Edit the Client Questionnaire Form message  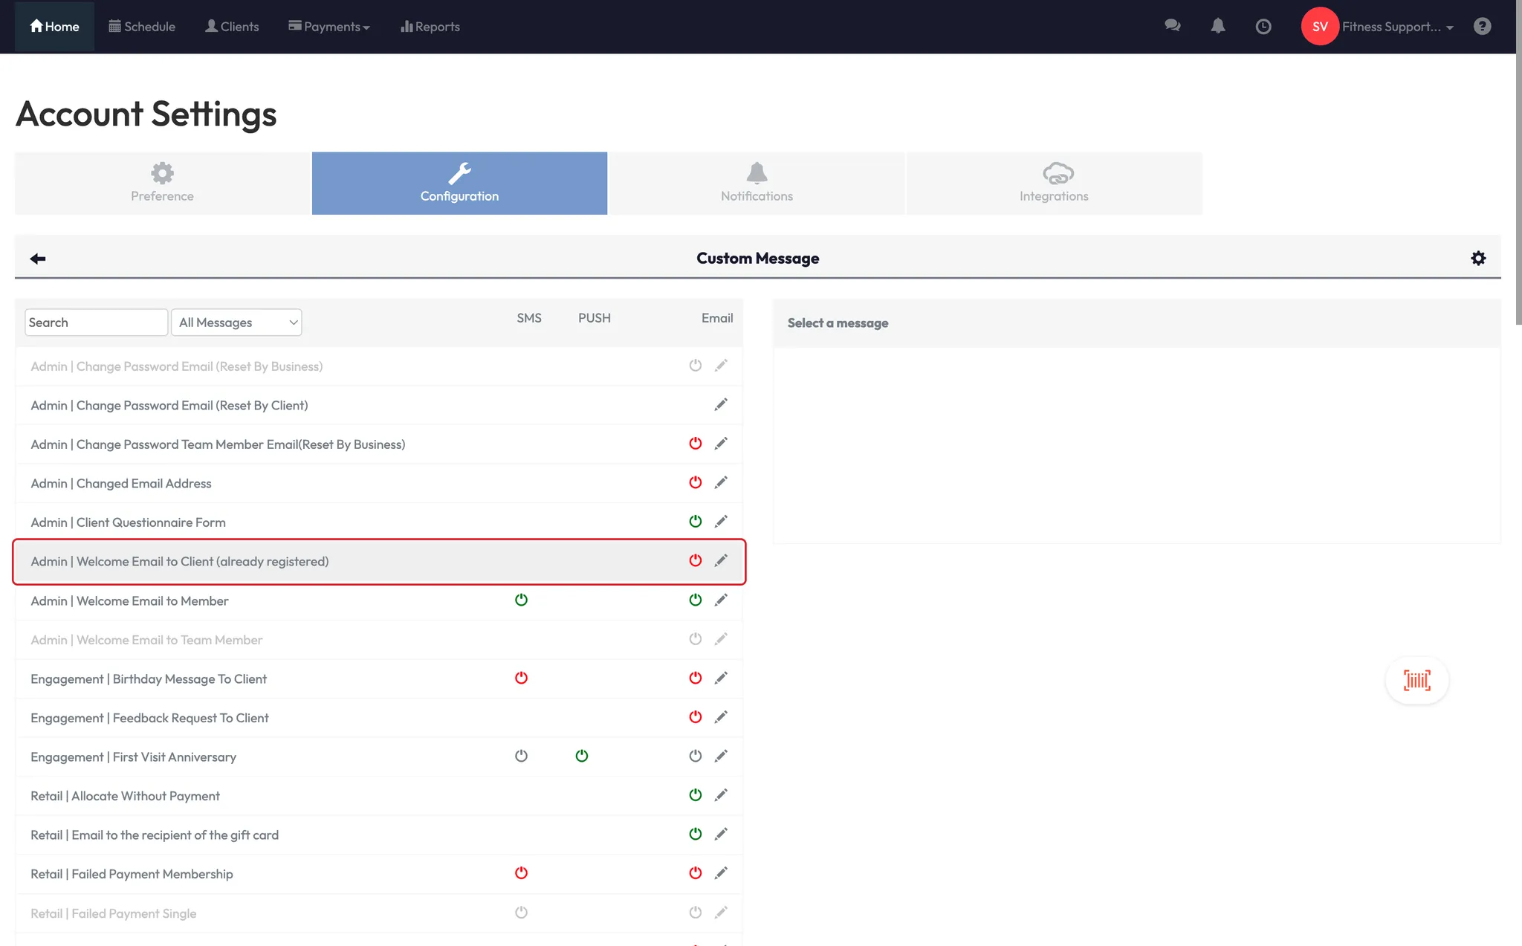pyautogui.click(x=721, y=522)
